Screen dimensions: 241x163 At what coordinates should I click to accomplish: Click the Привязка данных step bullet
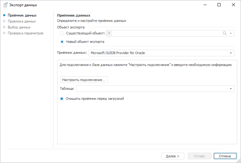pyautogui.click(x=4, y=21)
